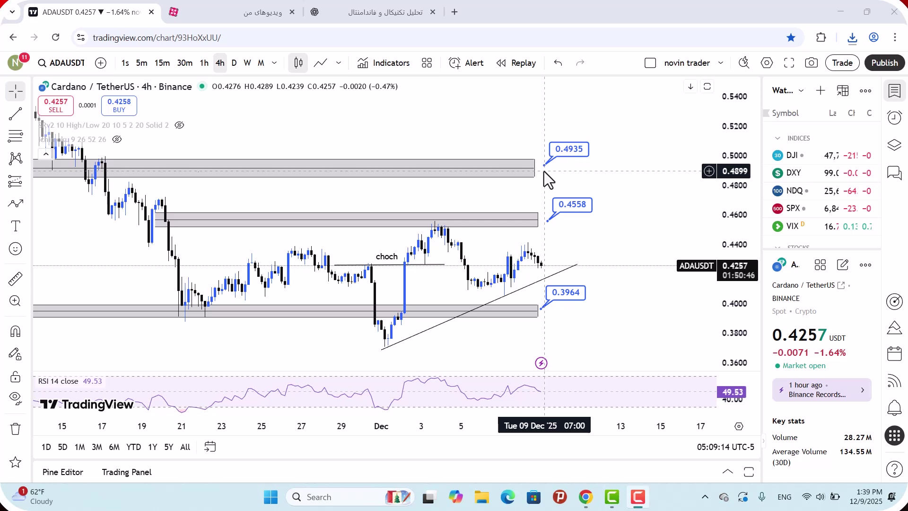Expand the line chart type dropdown
Image resolution: width=908 pixels, height=511 pixels.
click(x=339, y=63)
